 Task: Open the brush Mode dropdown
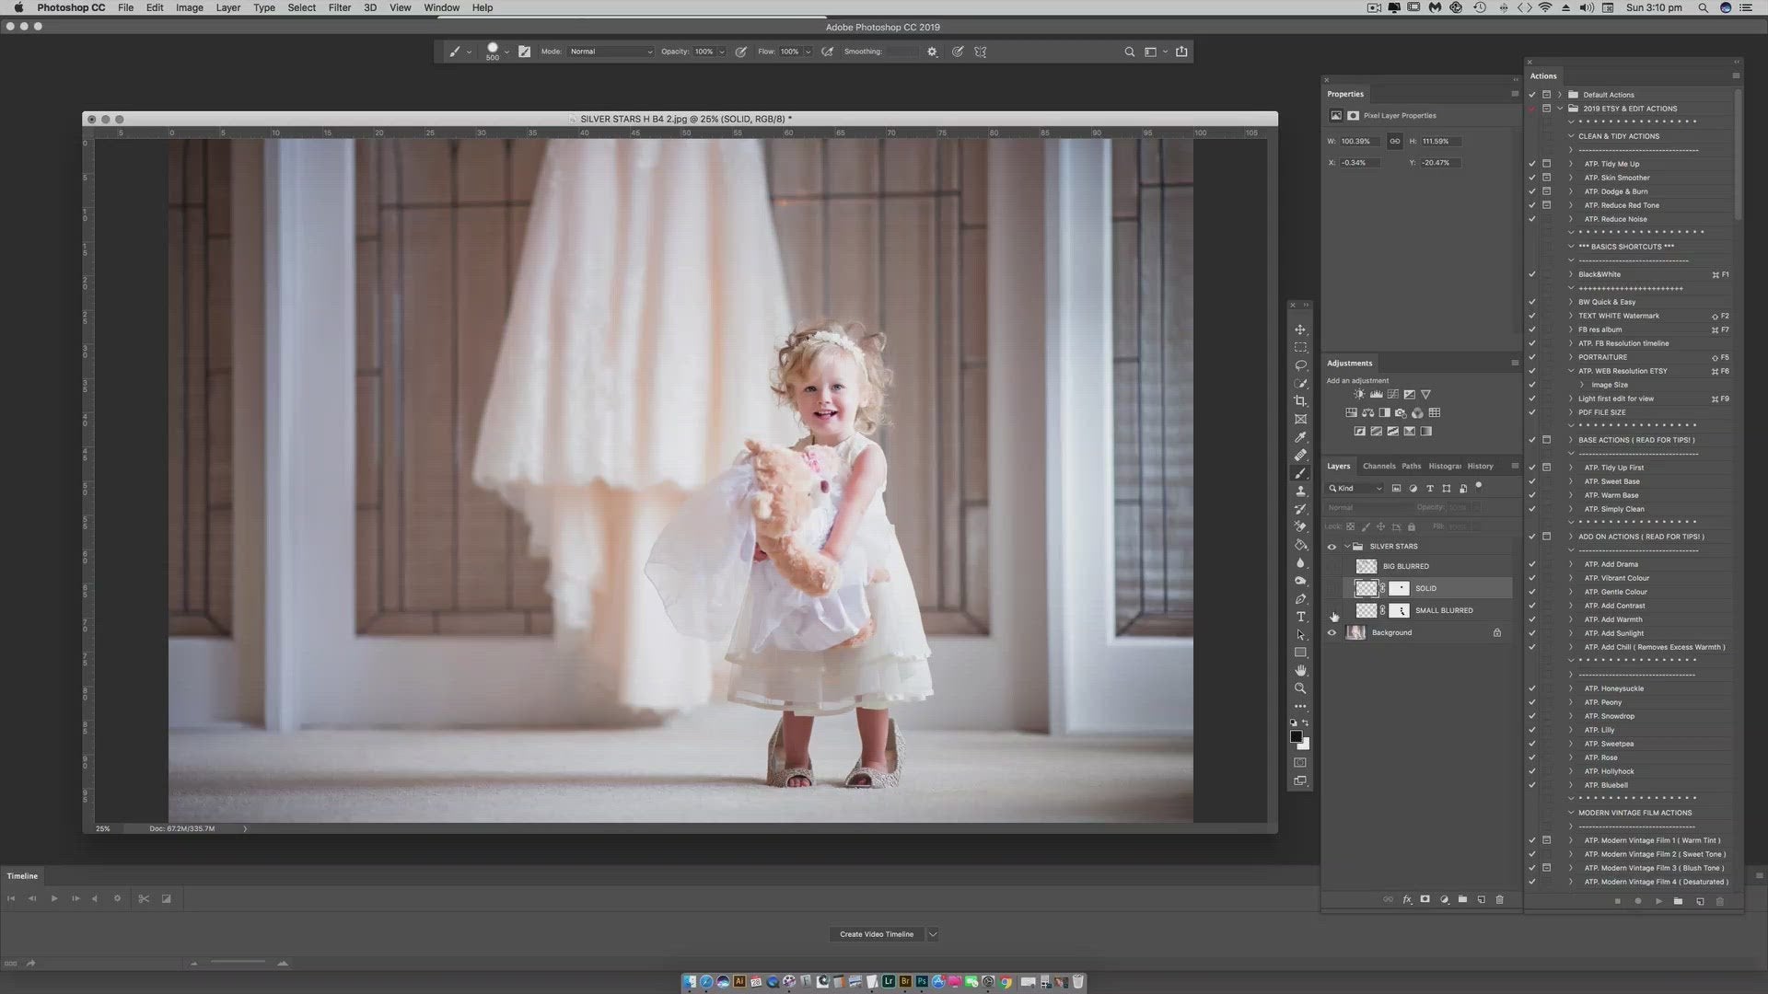(x=611, y=52)
